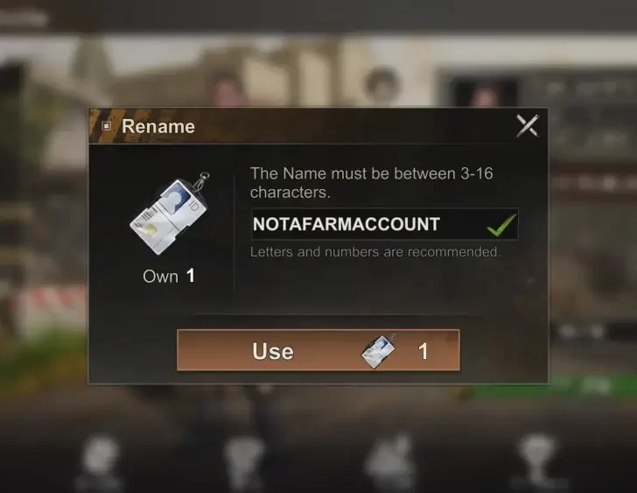
Task: Click the small square icon beside Rename title
Action: (x=107, y=126)
